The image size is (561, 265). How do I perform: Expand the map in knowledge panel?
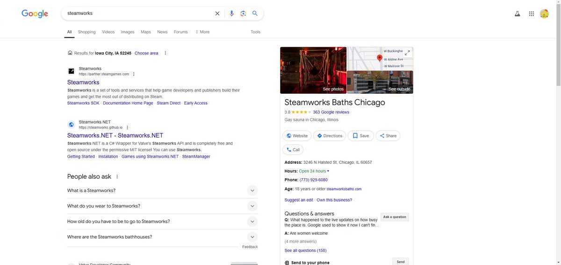click(x=408, y=52)
